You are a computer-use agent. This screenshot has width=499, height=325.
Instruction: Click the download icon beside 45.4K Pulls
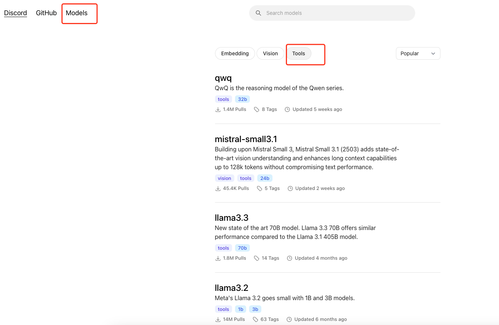[218, 188]
